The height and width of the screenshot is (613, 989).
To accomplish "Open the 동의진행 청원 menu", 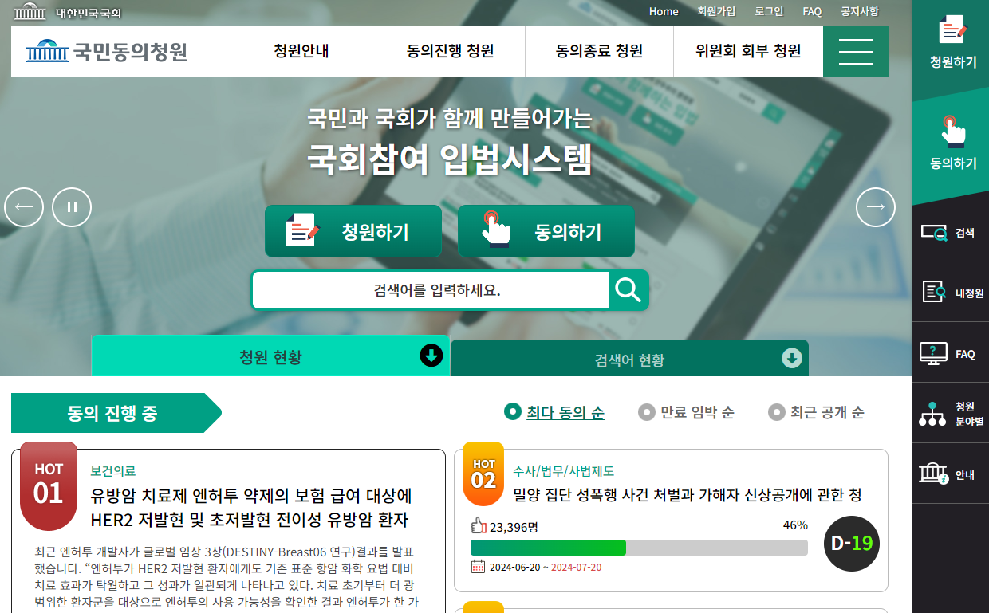I will click(451, 52).
